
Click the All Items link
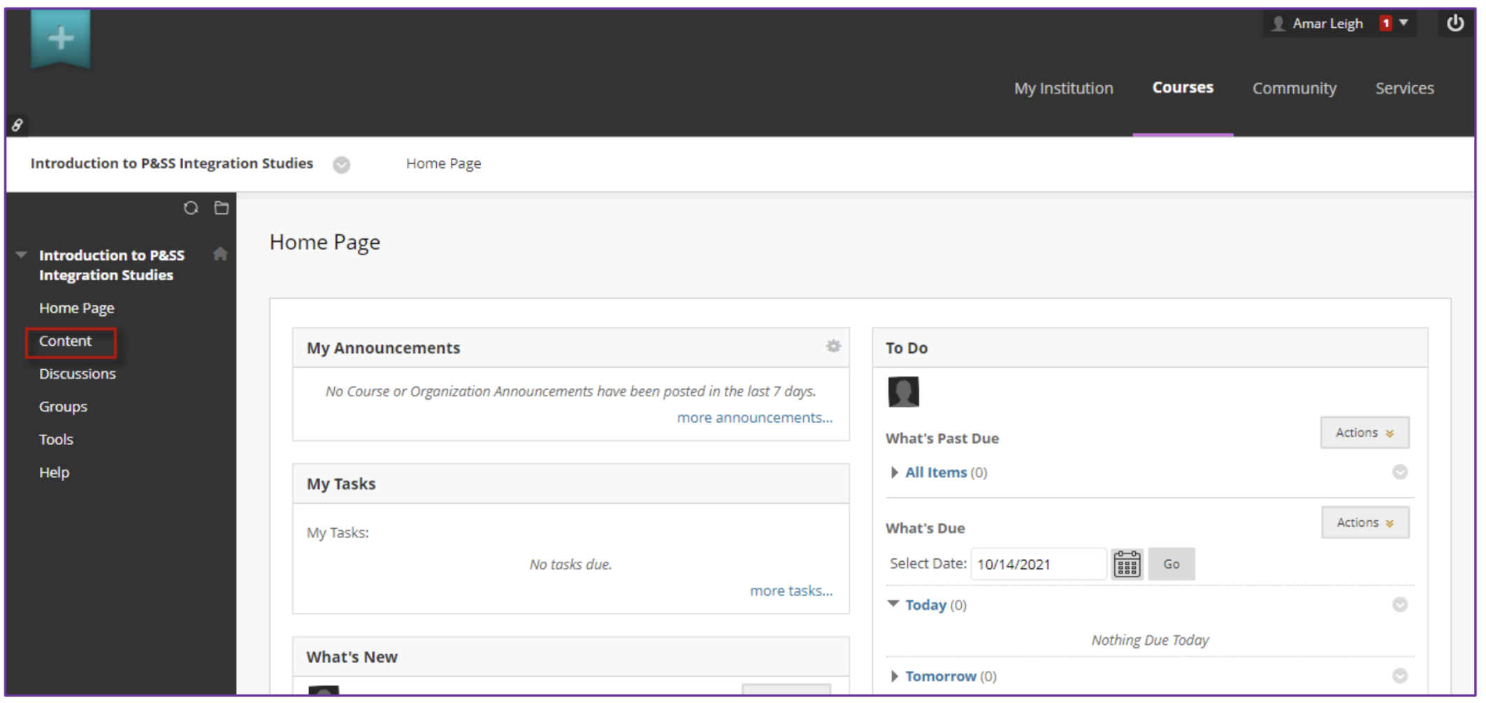point(936,472)
